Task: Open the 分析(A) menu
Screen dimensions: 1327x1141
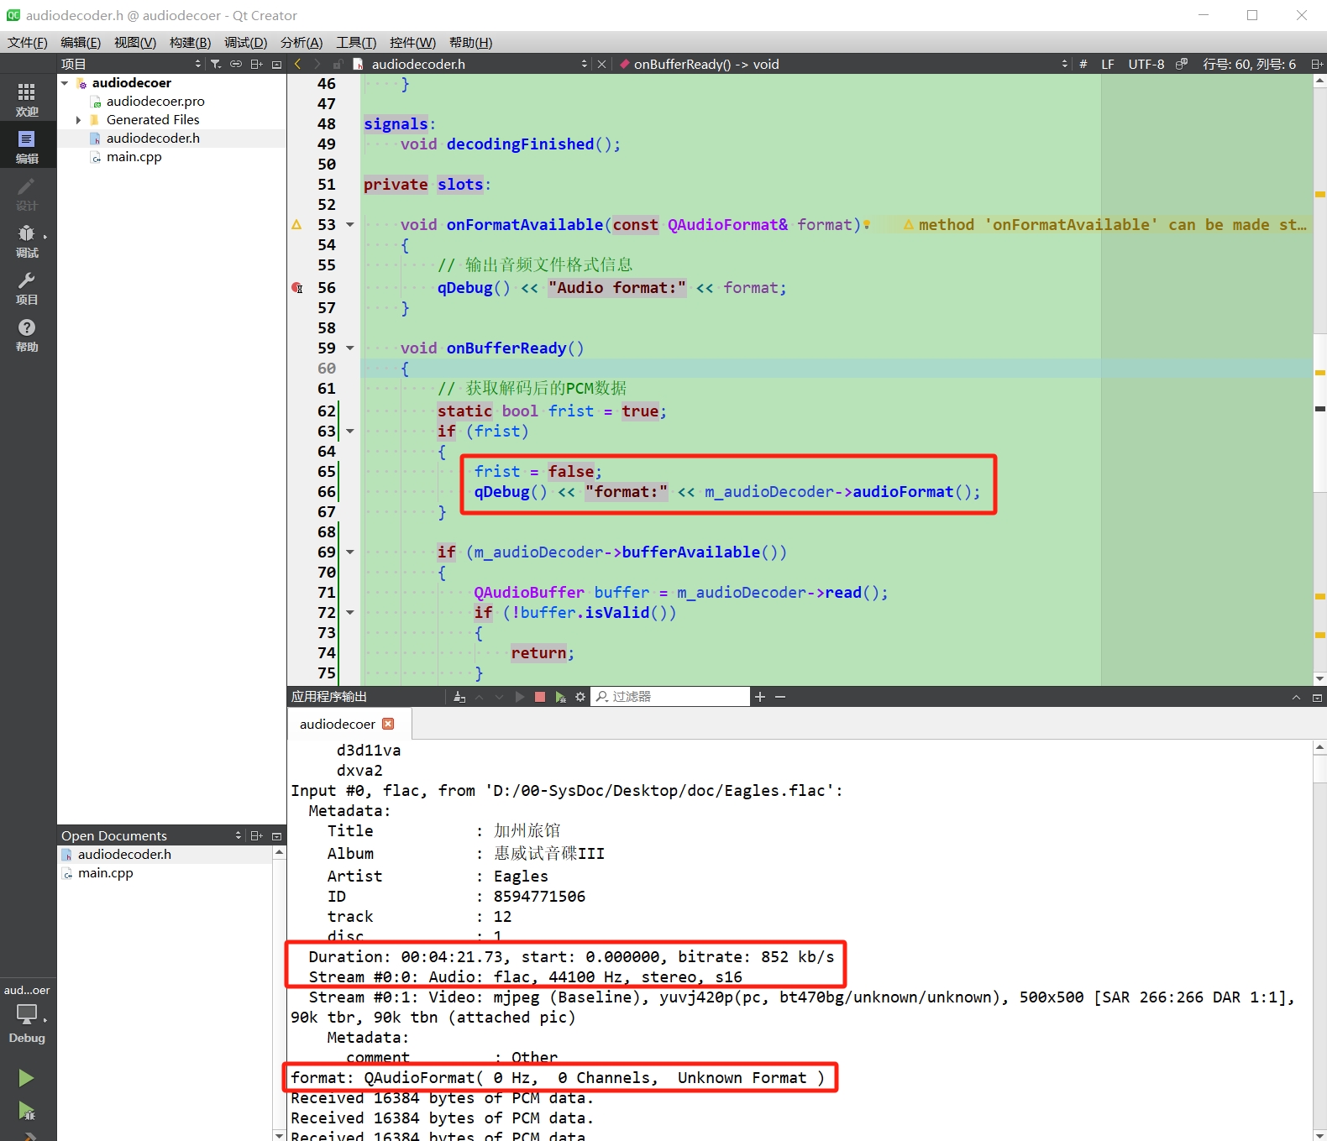Action: [x=302, y=43]
